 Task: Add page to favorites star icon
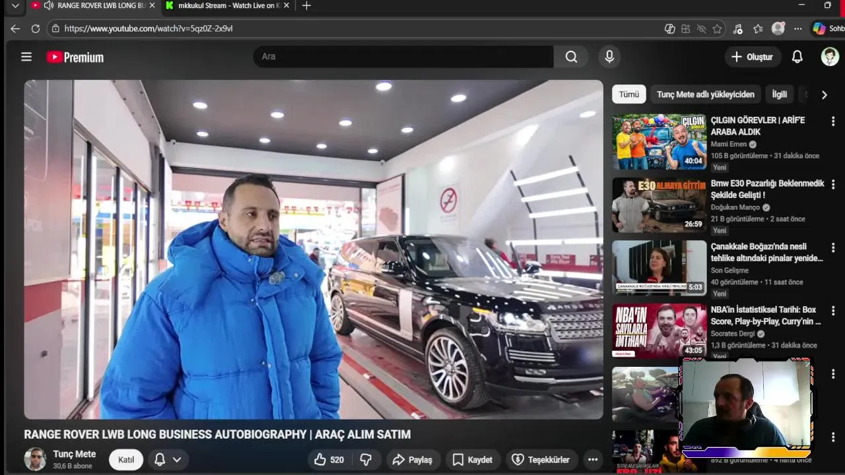717,28
